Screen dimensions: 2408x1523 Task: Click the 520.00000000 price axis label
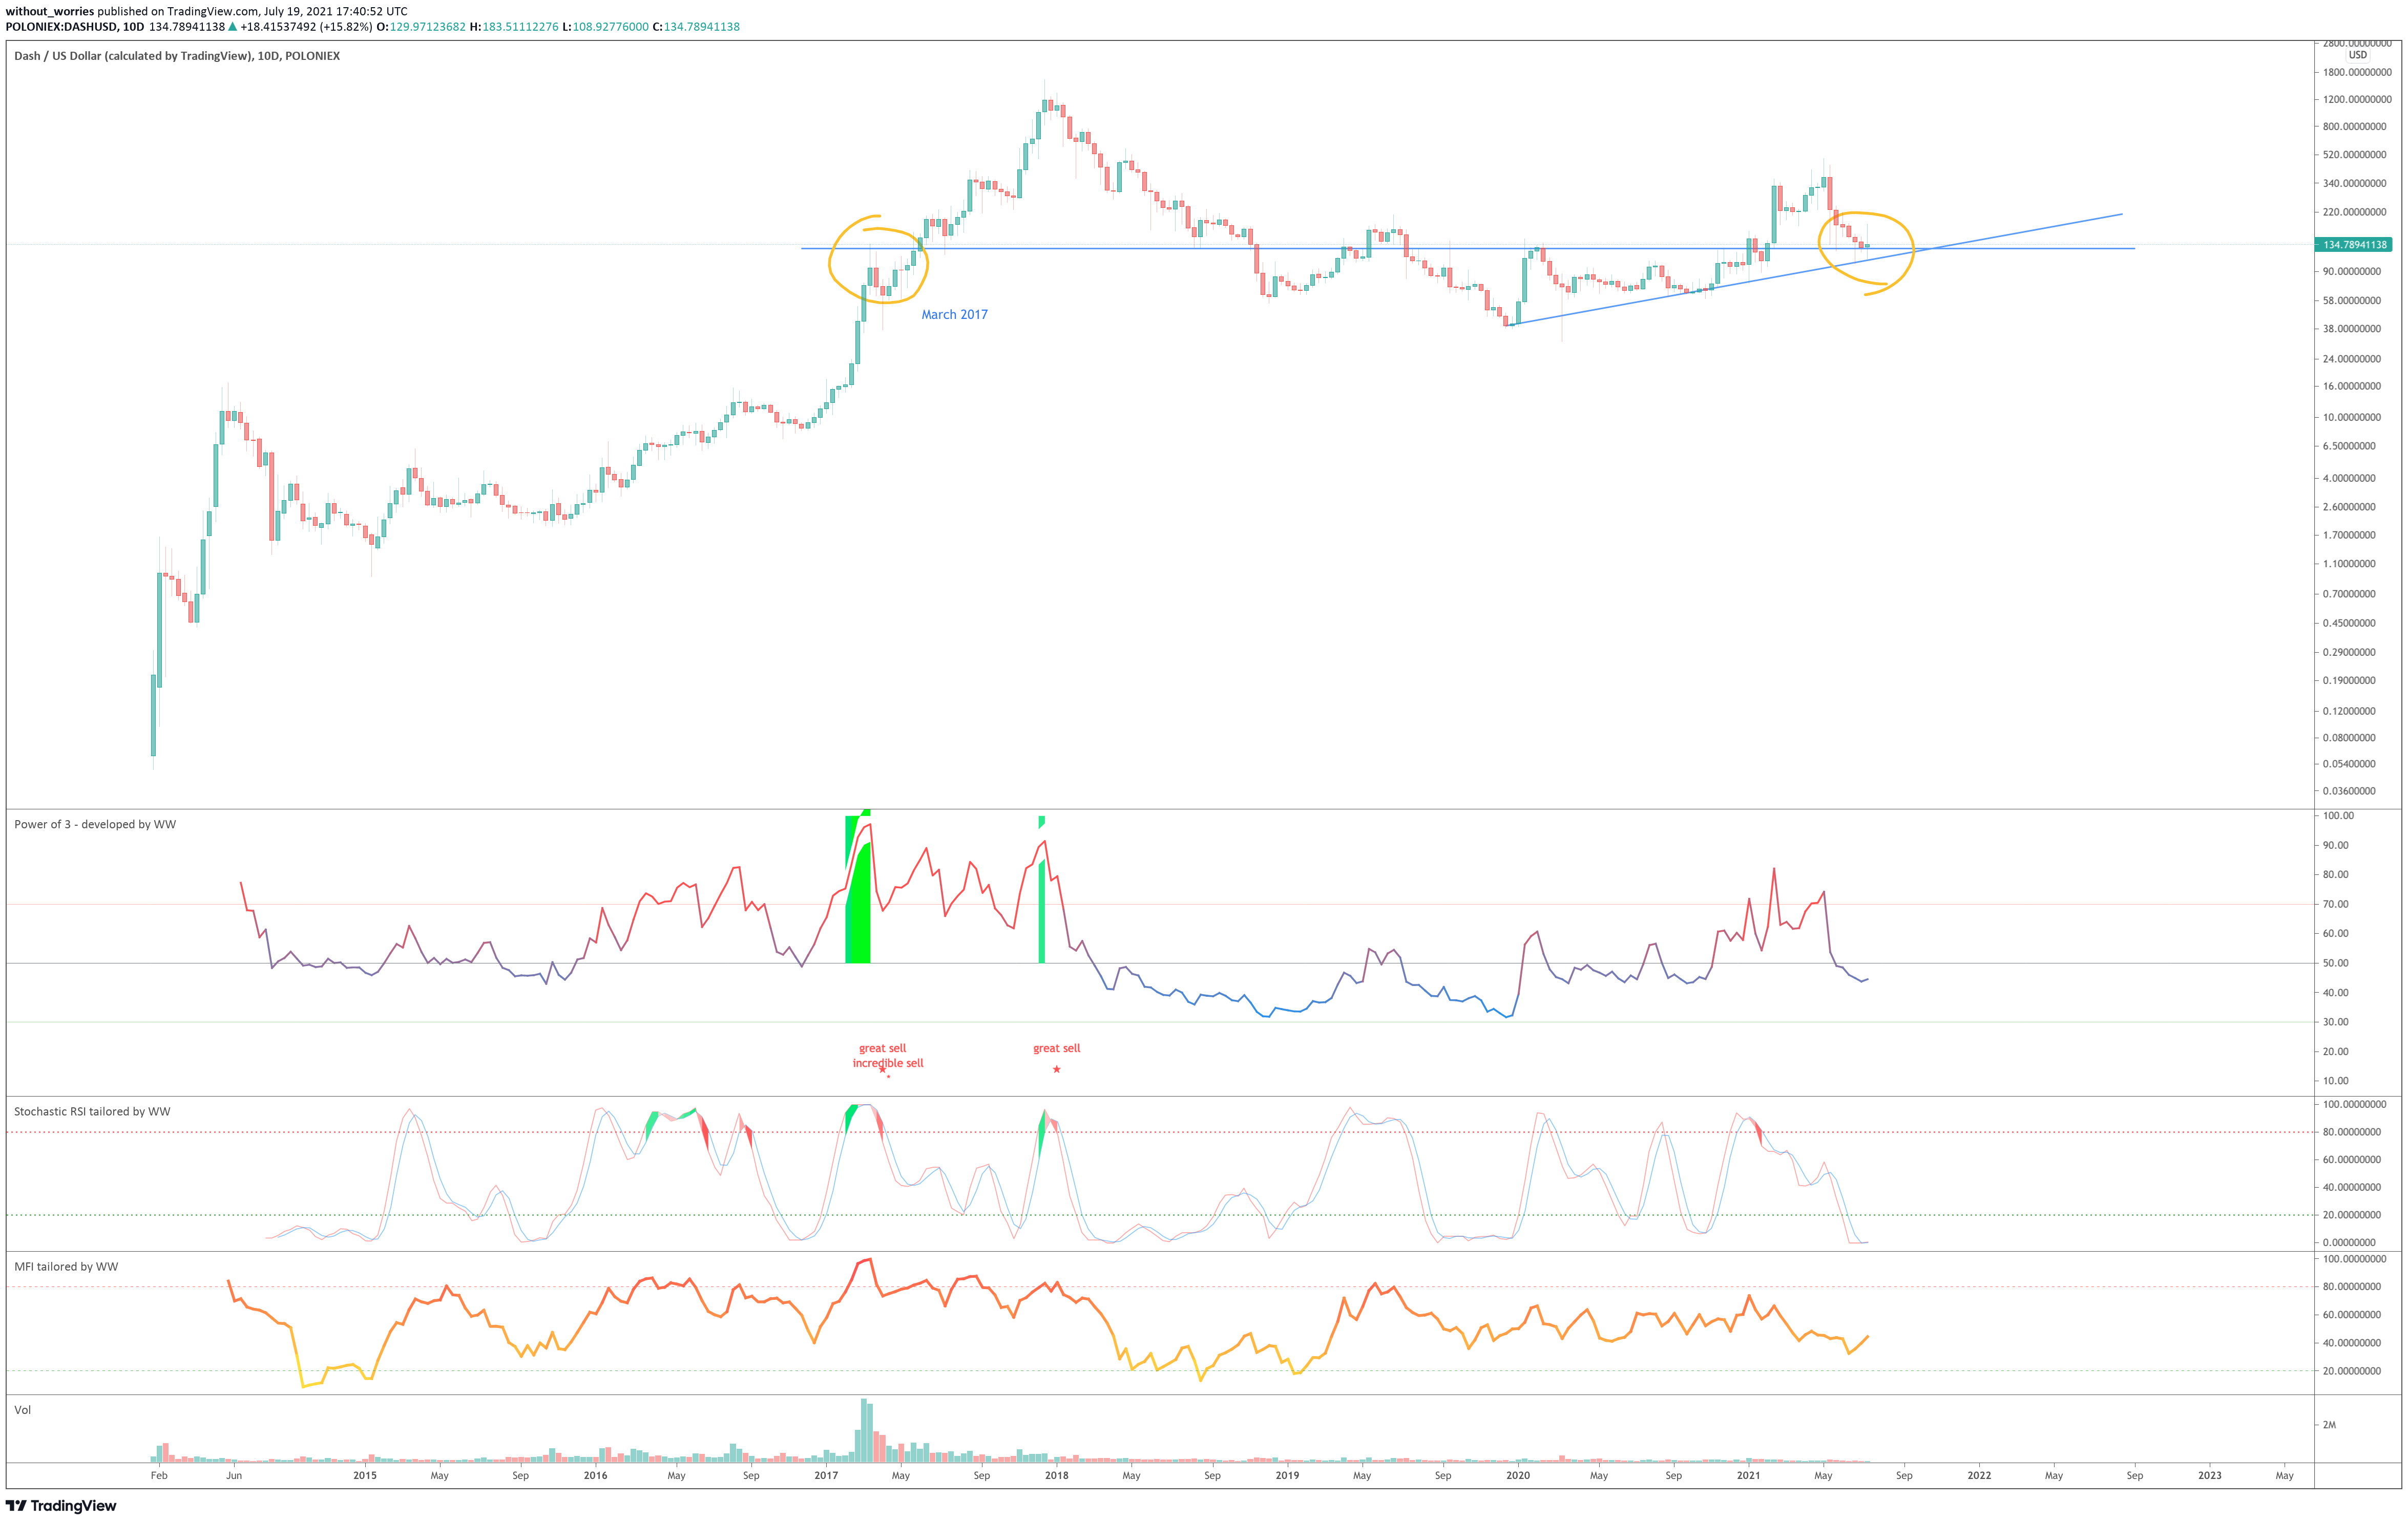2355,155
